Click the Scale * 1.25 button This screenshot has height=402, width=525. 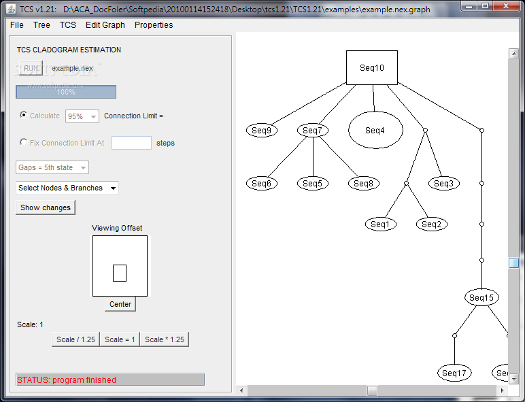165,339
